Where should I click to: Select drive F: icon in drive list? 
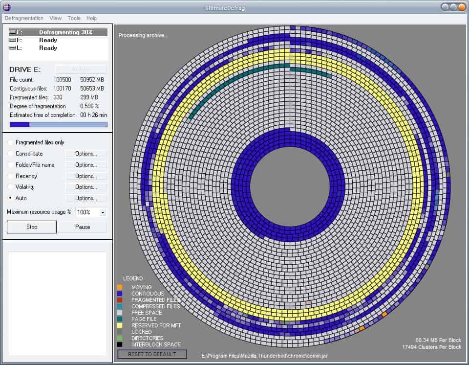click(x=13, y=40)
